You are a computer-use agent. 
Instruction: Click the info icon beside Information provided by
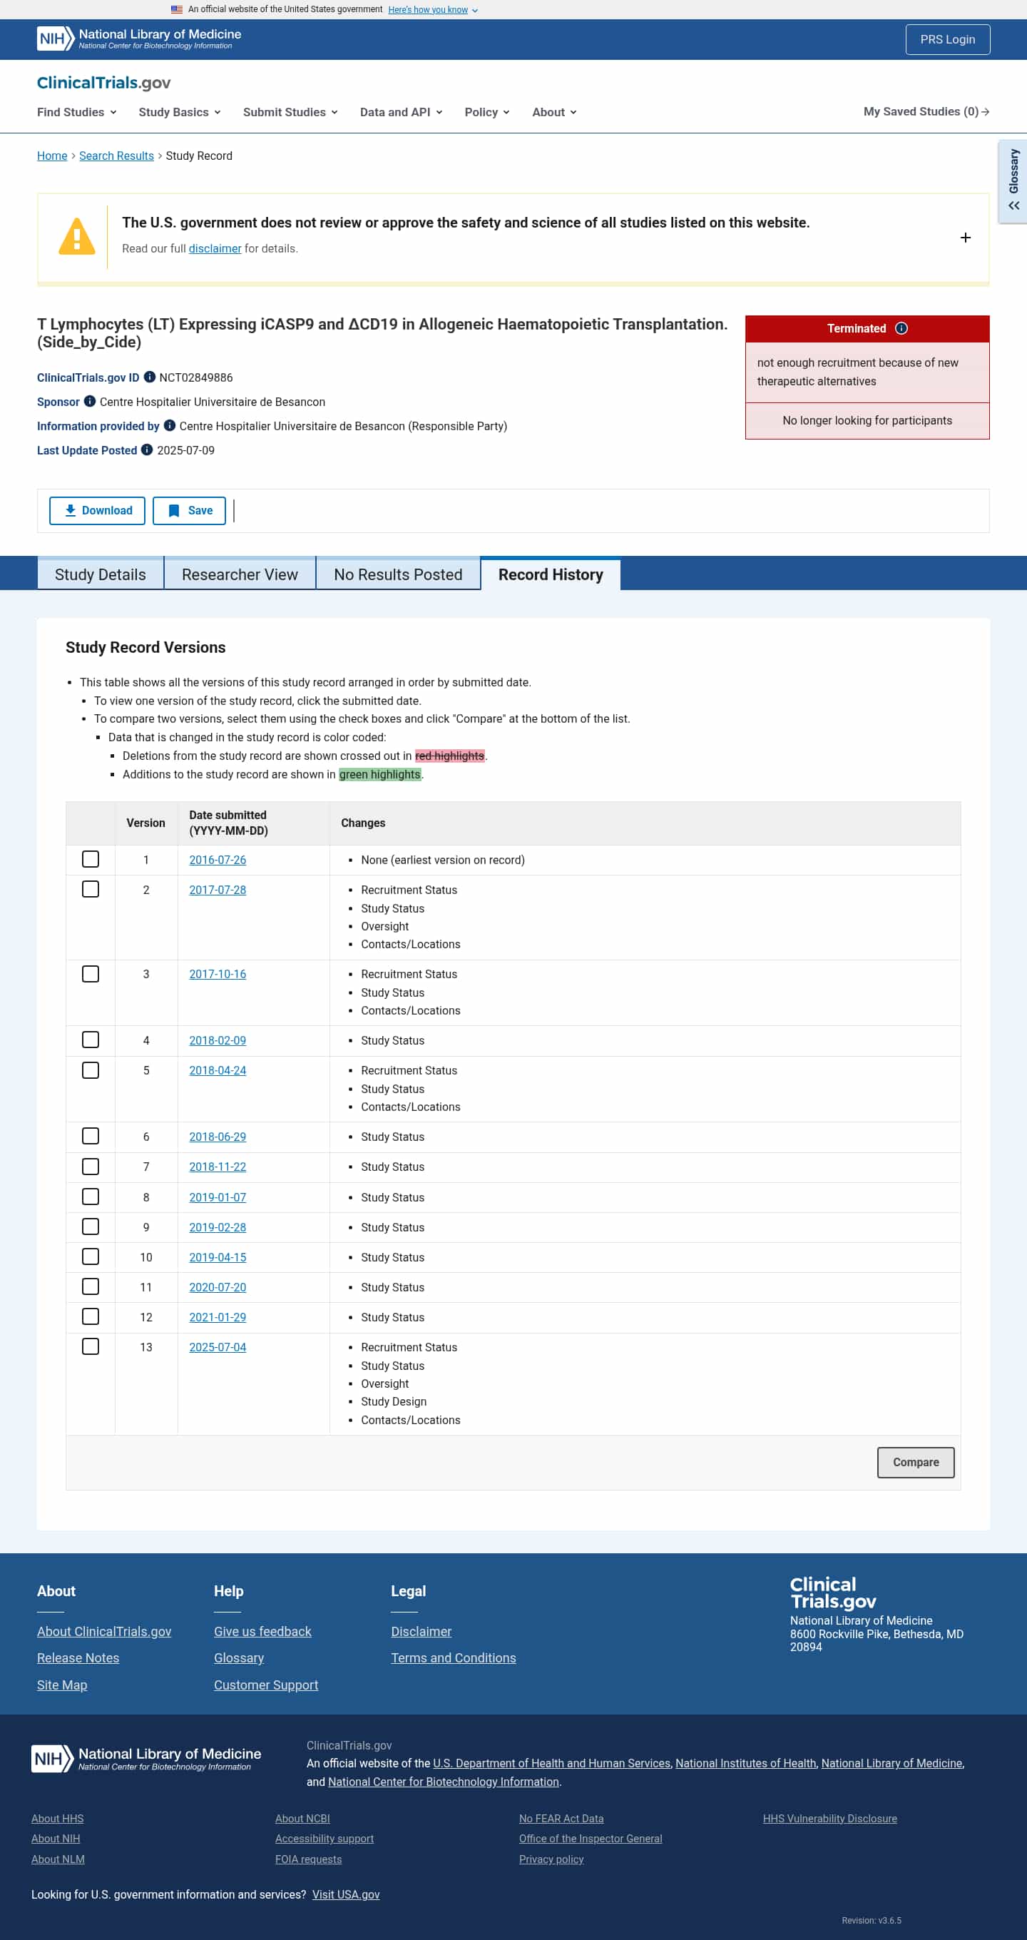pos(170,425)
